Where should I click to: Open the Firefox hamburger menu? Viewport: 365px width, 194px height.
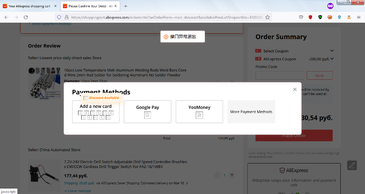359,17
